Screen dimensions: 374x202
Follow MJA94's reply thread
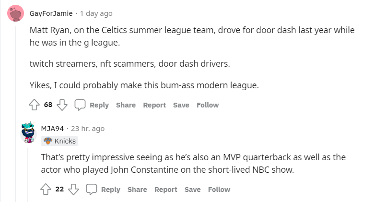point(219,190)
